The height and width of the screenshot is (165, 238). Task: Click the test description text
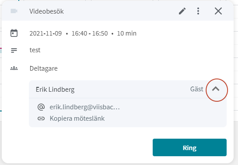[35, 50]
